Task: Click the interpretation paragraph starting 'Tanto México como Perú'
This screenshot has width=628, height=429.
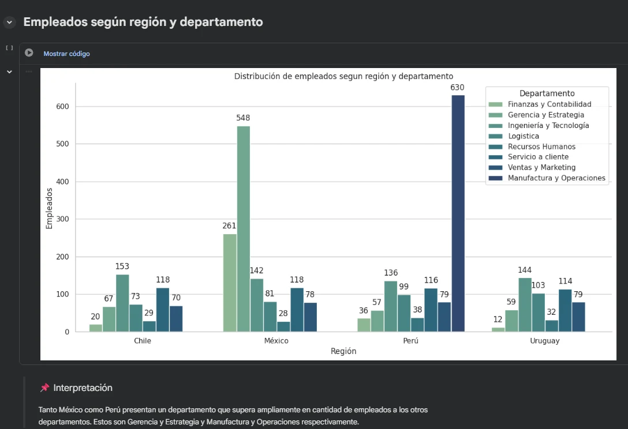Action: [x=233, y=416]
